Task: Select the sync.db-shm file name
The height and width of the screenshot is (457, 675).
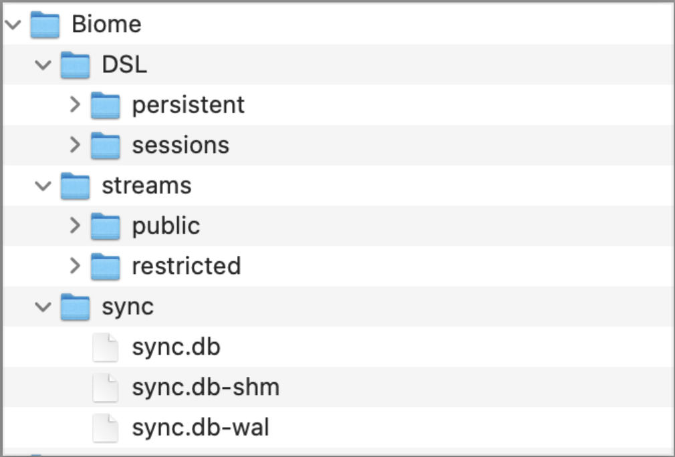Action: pos(206,388)
